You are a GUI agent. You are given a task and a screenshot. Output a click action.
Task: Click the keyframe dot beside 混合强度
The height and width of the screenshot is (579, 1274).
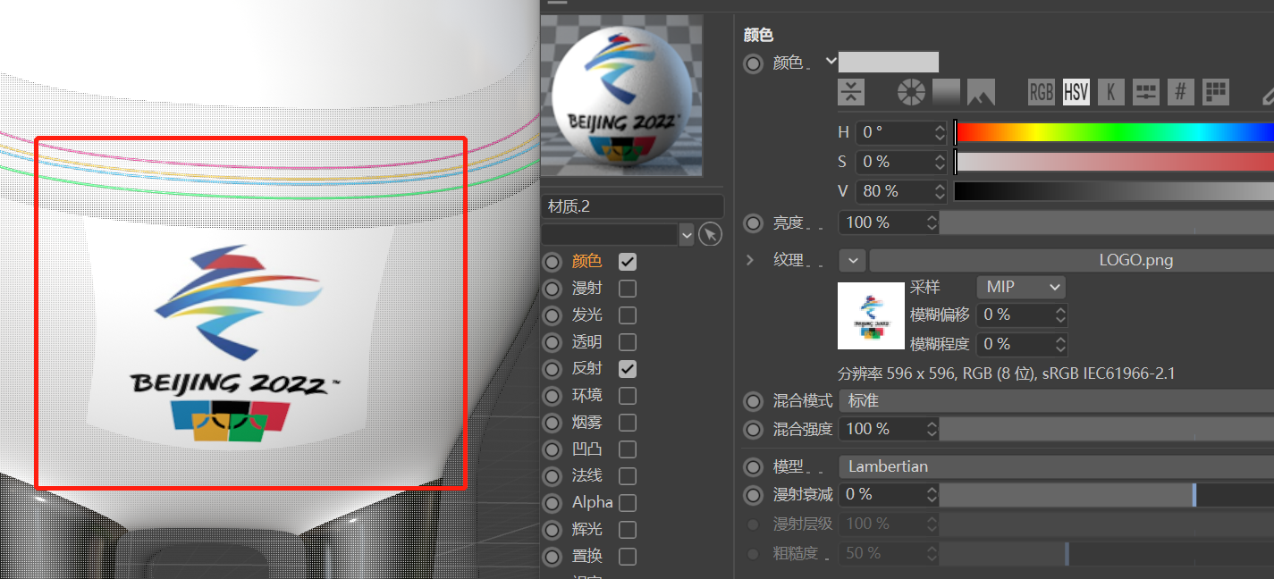coord(754,429)
